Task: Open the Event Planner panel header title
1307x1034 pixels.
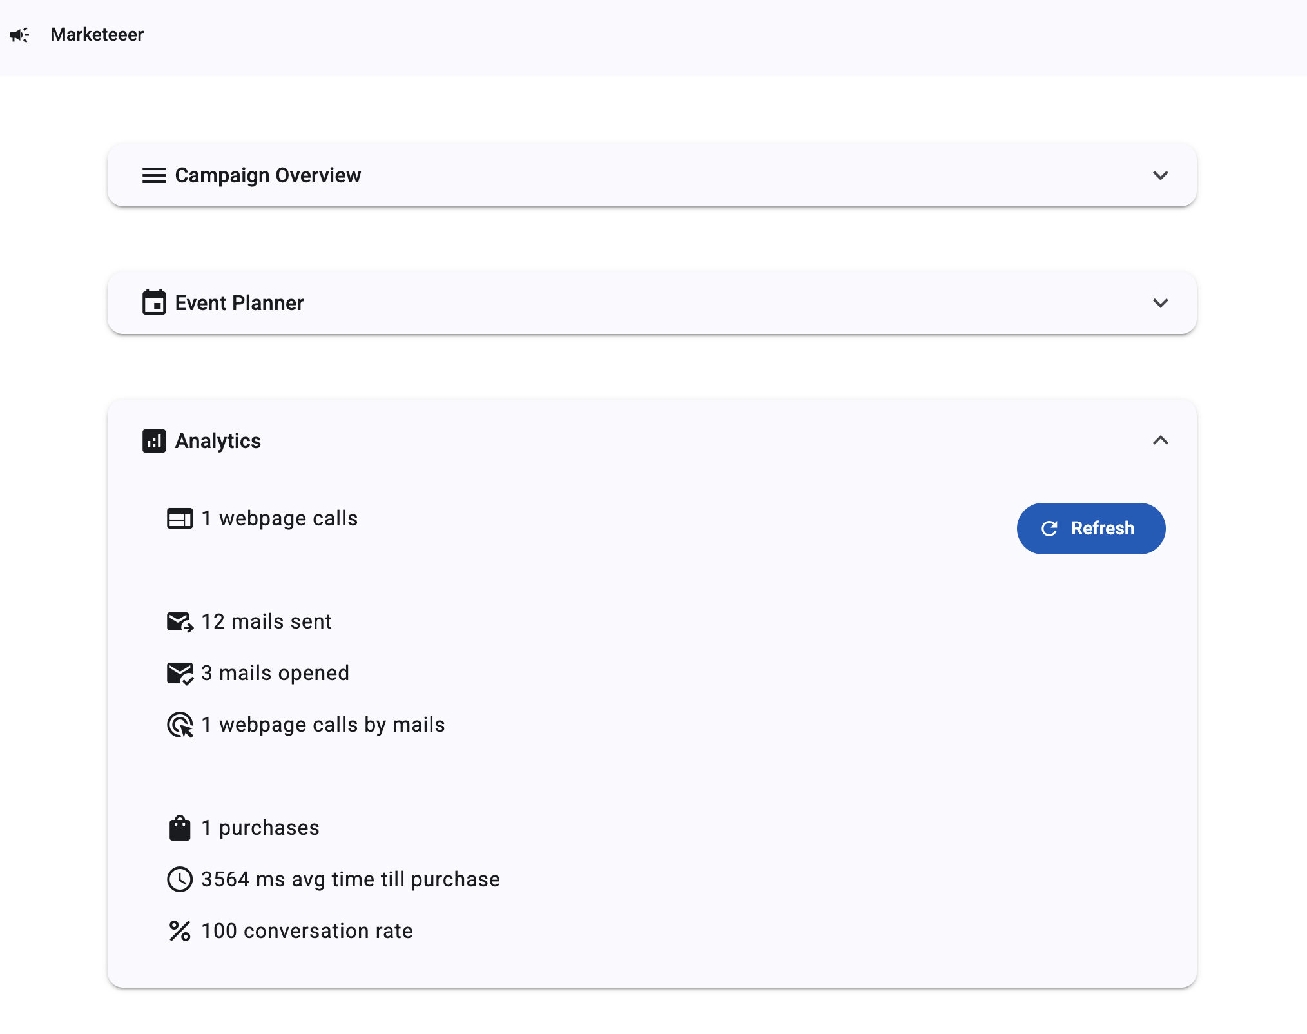Action: (239, 303)
